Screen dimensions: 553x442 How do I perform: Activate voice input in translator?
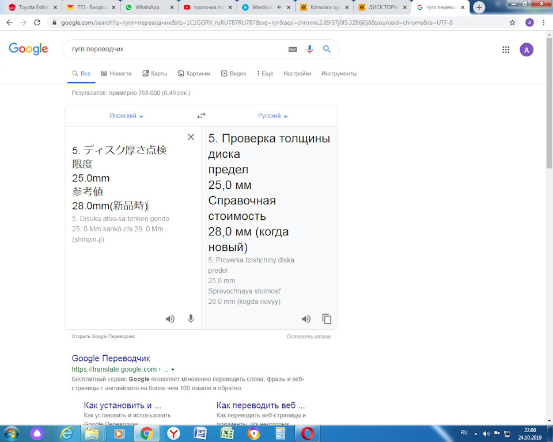(x=191, y=319)
